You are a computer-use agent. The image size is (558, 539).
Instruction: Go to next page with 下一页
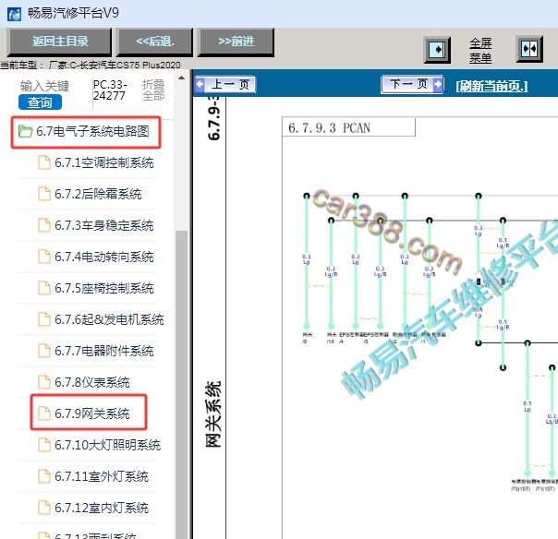point(412,84)
